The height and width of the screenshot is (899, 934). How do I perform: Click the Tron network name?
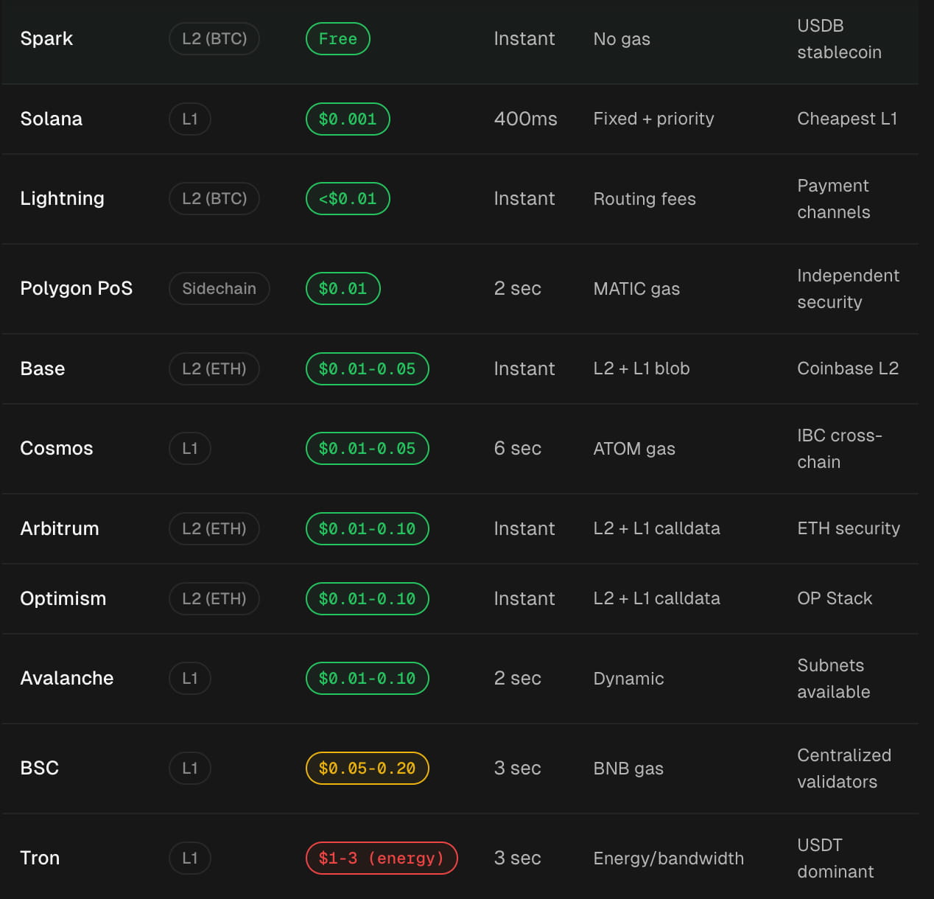[40, 858]
